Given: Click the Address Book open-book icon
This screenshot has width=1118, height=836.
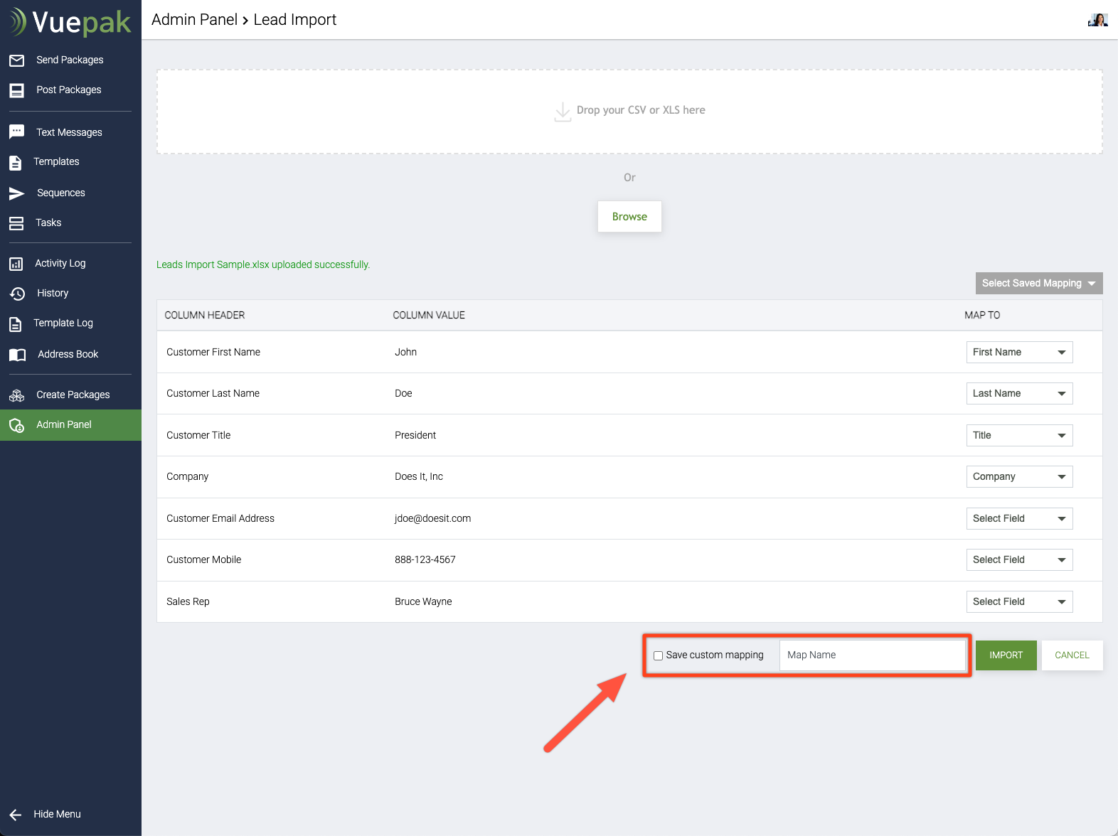Looking at the screenshot, I should (x=17, y=355).
